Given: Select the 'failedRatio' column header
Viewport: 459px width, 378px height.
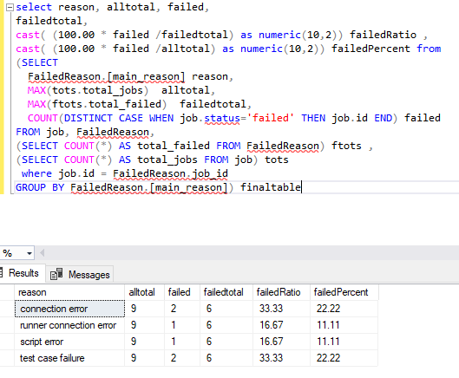Looking at the screenshot, I should coord(281,292).
